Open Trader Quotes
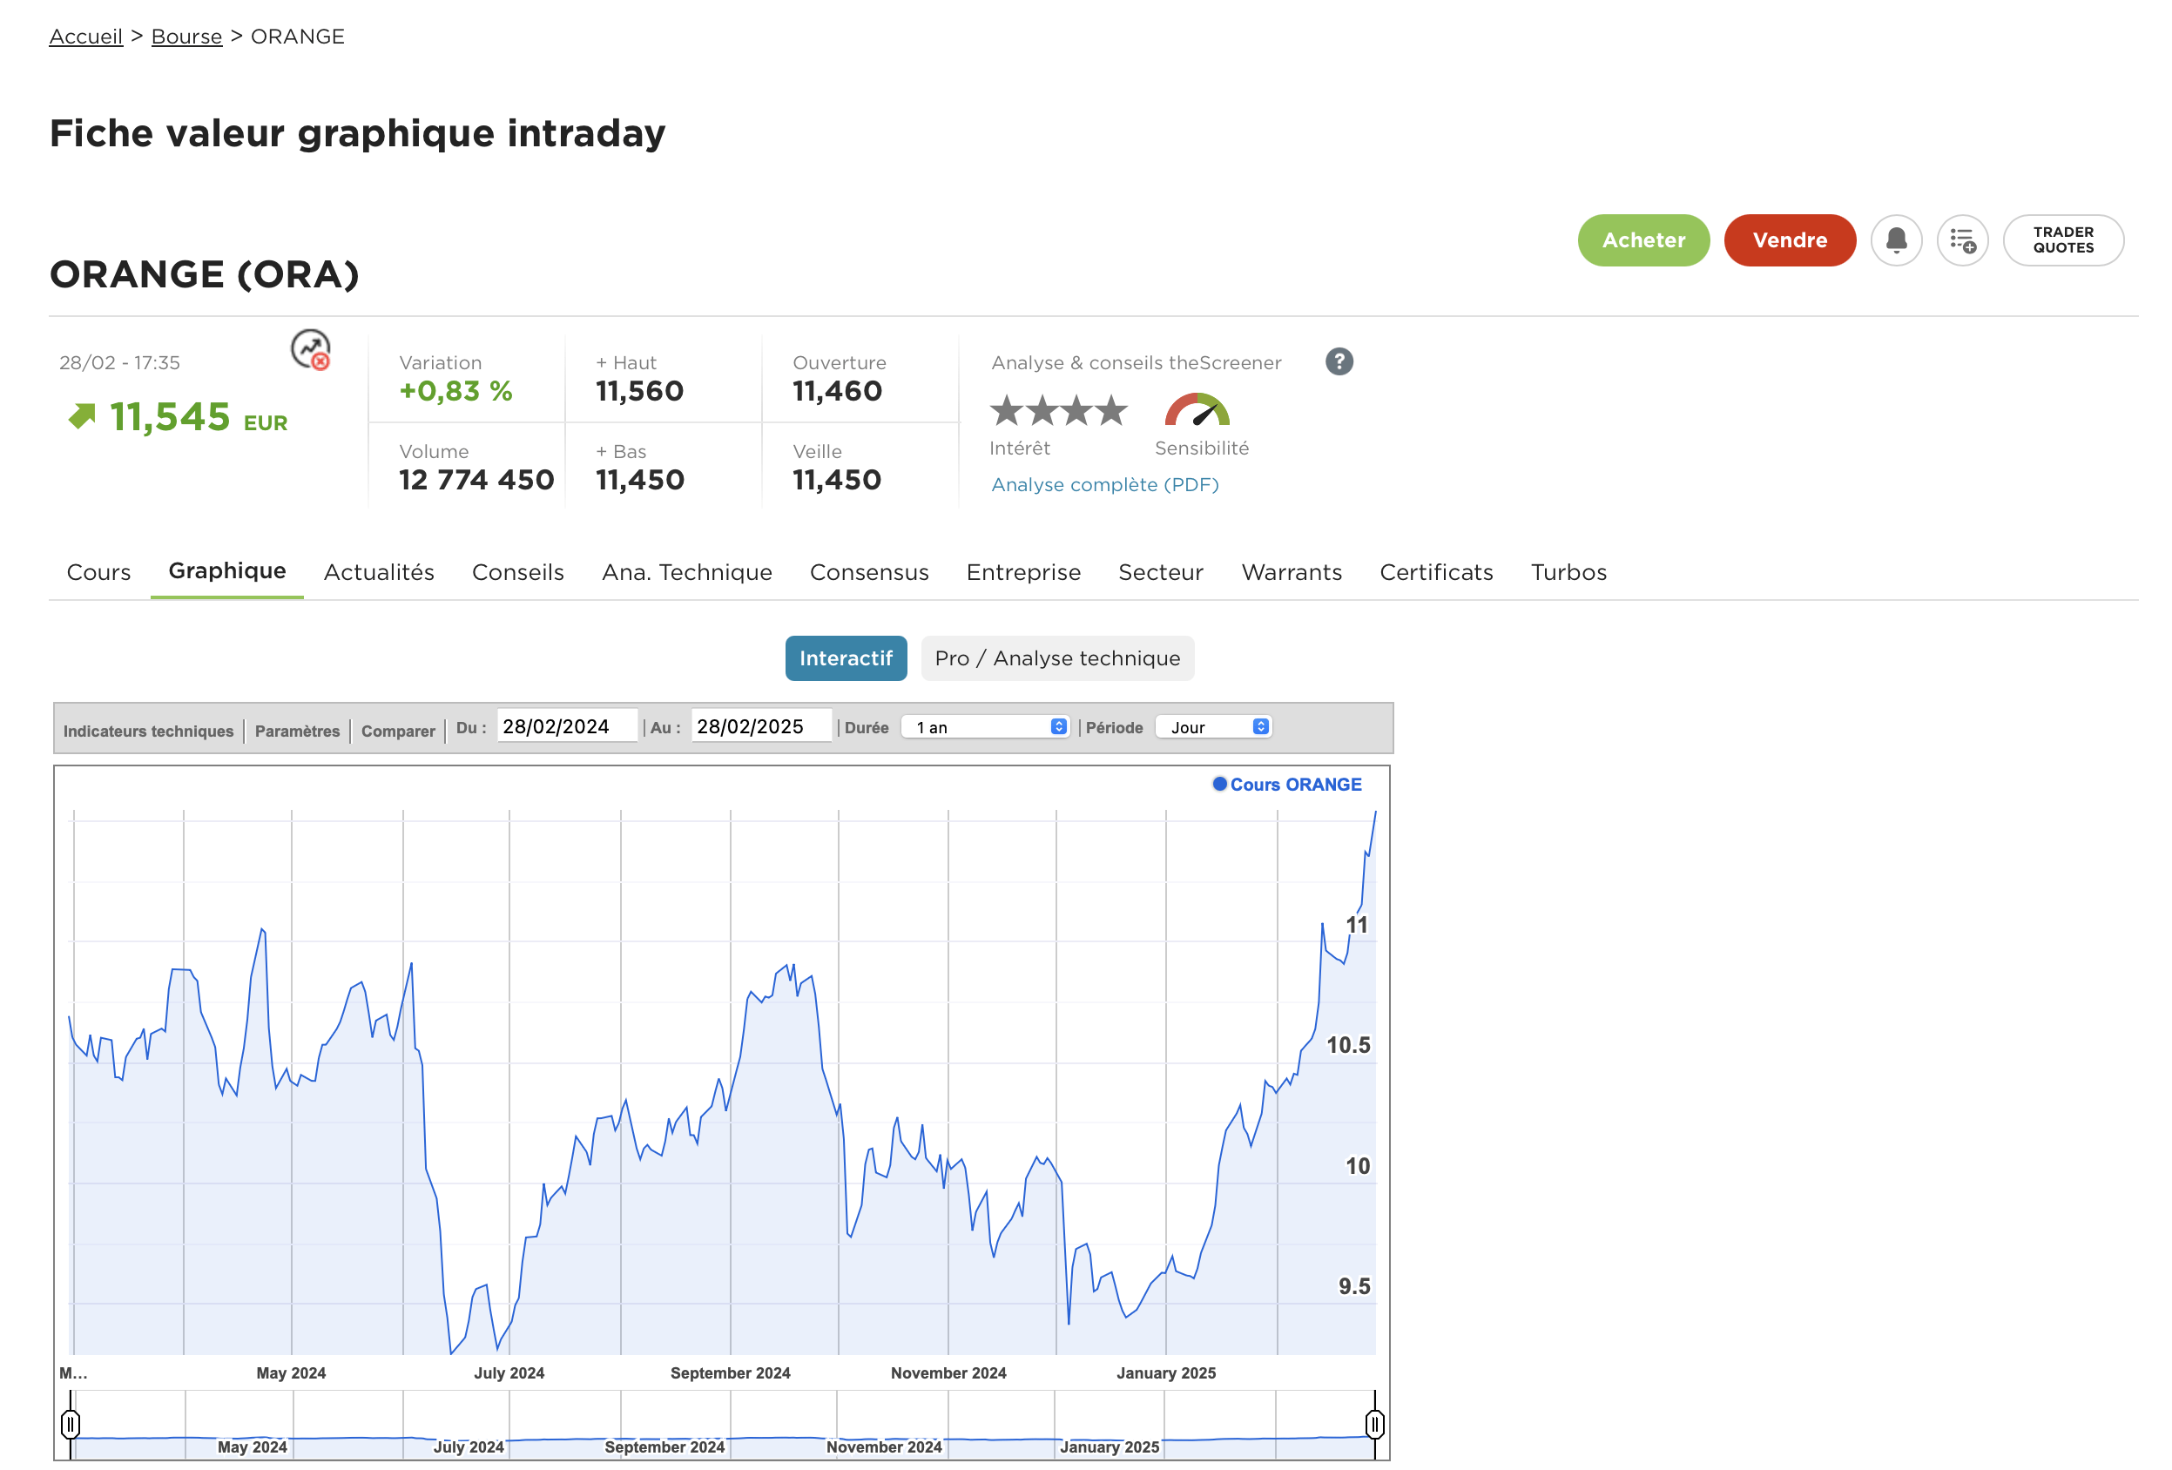Viewport: 2172px width, 1470px height. (2062, 240)
